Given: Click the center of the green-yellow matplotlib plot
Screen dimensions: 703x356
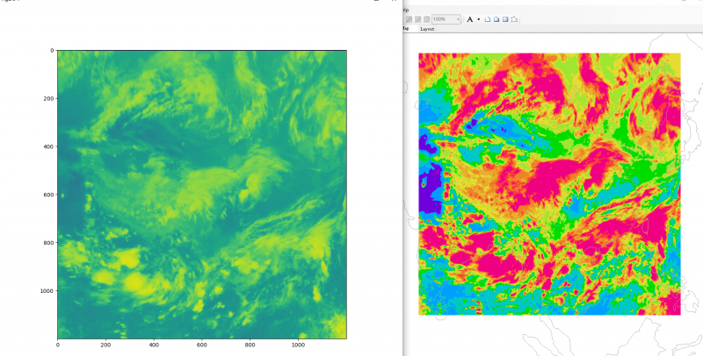Looking at the screenshot, I should (x=202, y=194).
